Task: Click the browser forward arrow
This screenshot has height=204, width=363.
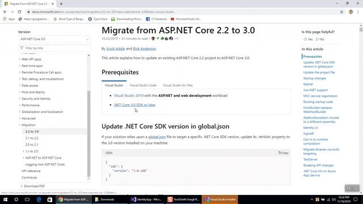Action: coord(12,12)
